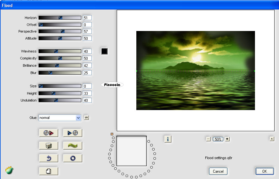The width and height of the screenshot is (279, 179).
Task: Click the black water color swatch
Action: coord(104,51)
